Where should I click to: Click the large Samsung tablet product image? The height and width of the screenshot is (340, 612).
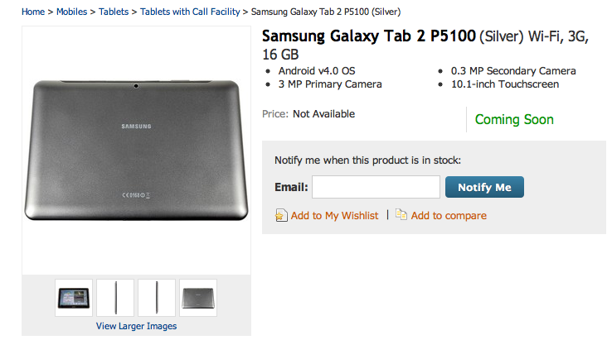tap(136, 151)
